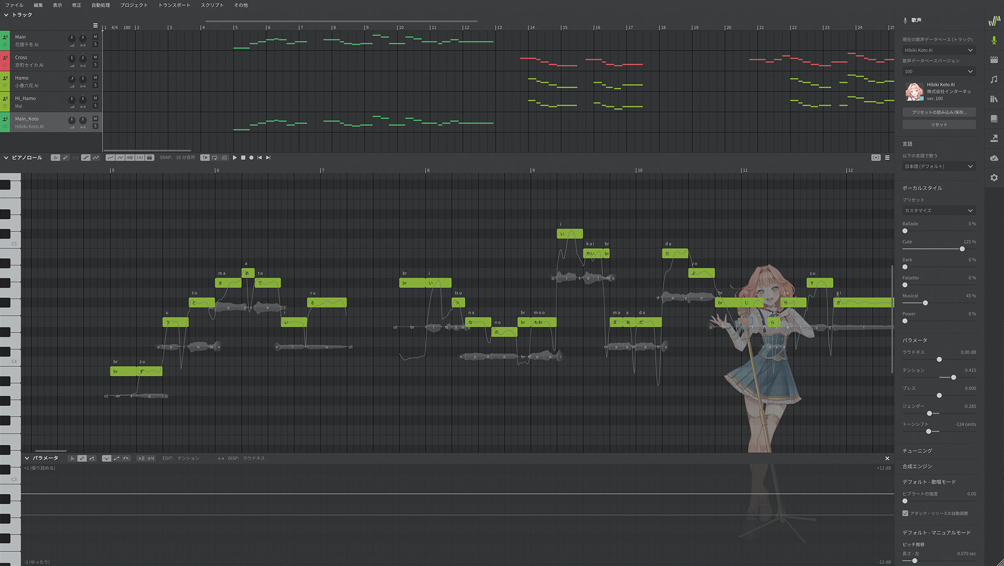Open the clapperboard panel in right sidebar
1004x566 pixels.
[994, 60]
